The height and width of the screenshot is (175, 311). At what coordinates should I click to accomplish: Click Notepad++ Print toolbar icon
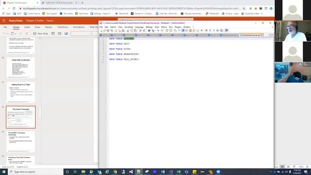[123, 31]
